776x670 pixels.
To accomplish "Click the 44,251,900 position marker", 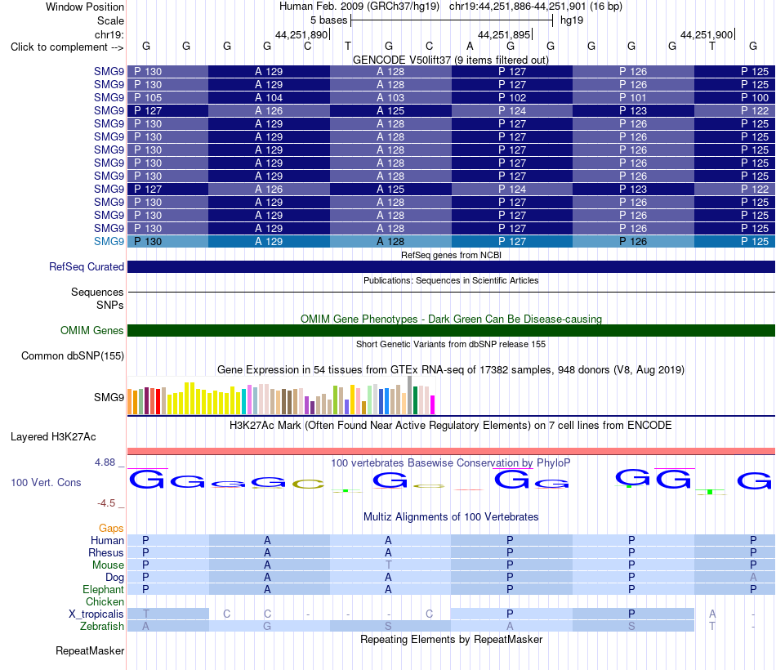I will [707, 34].
